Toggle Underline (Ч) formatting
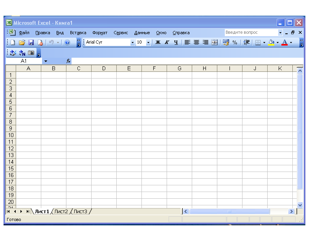The image size is (314, 234). click(176, 42)
